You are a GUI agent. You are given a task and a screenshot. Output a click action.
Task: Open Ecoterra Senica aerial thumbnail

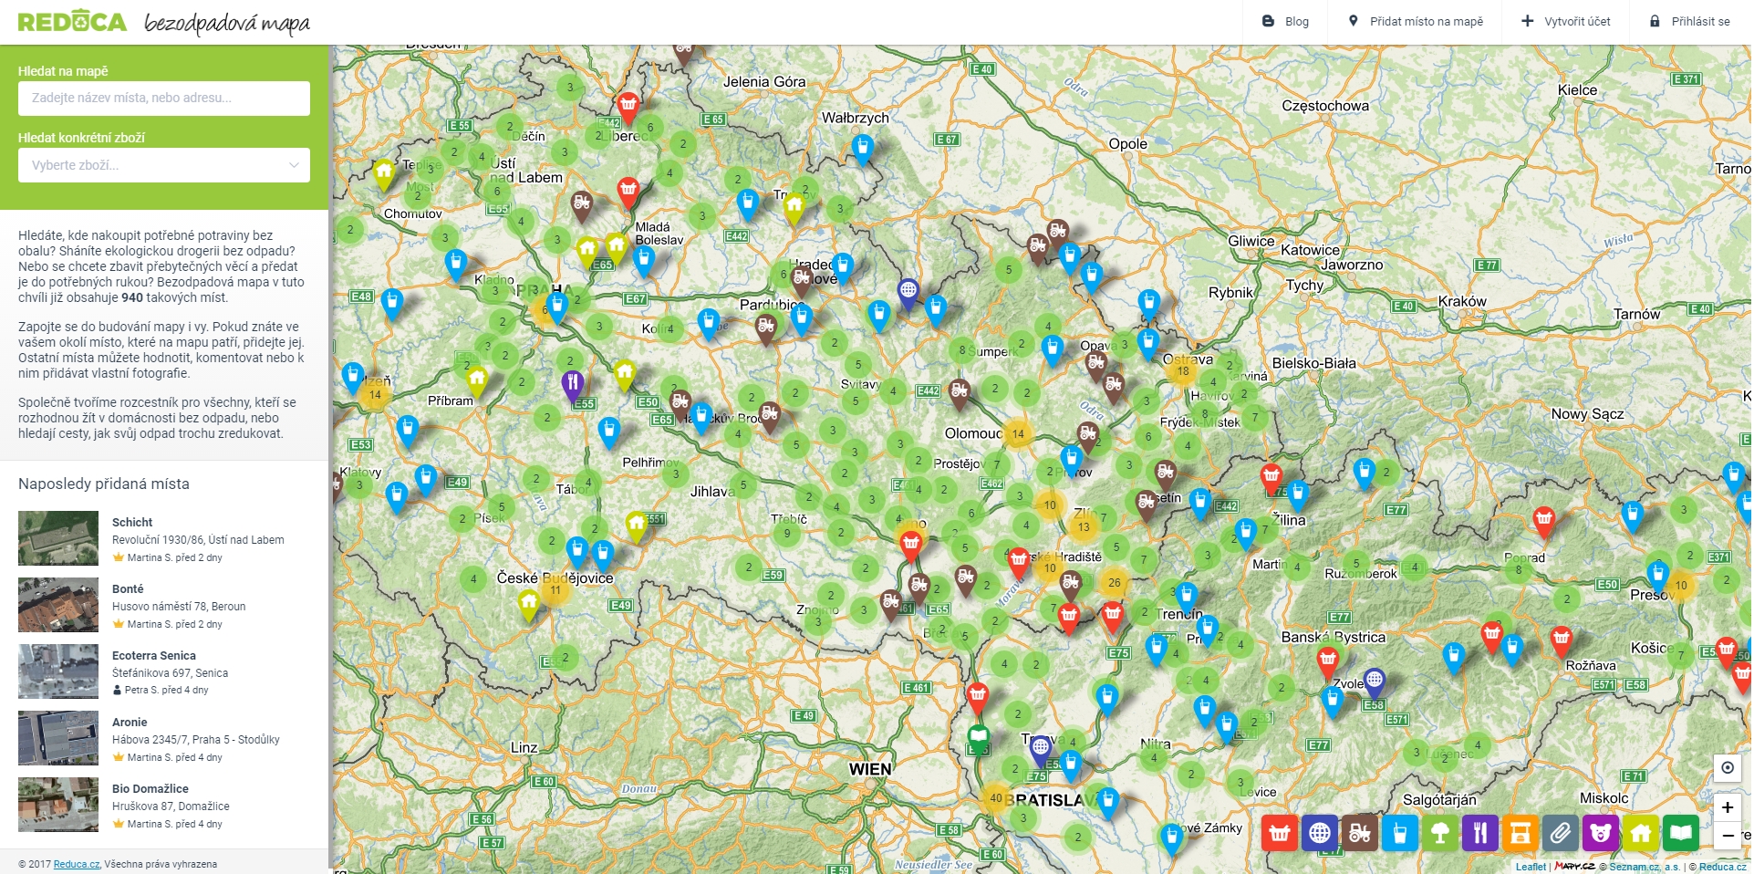point(58,671)
